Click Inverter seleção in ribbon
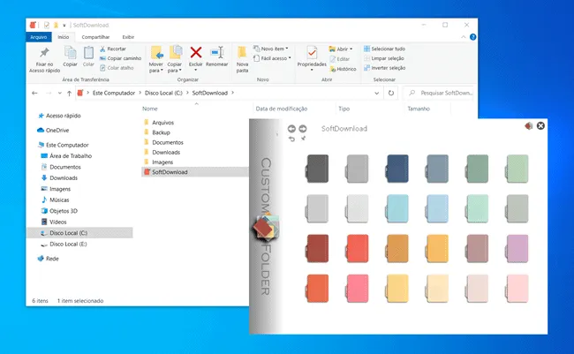 [x=384, y=68]
